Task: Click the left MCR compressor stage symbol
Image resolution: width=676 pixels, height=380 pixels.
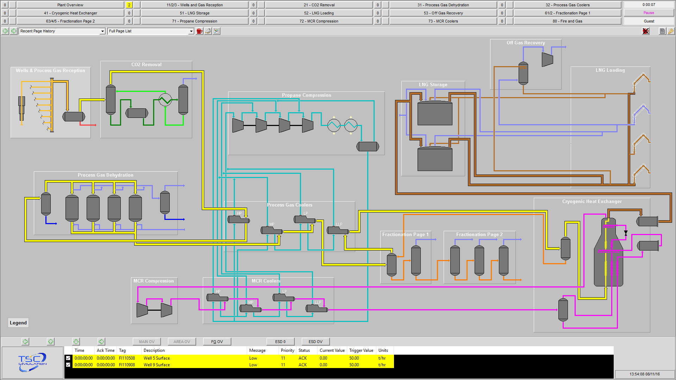Action: pos(142,310)
